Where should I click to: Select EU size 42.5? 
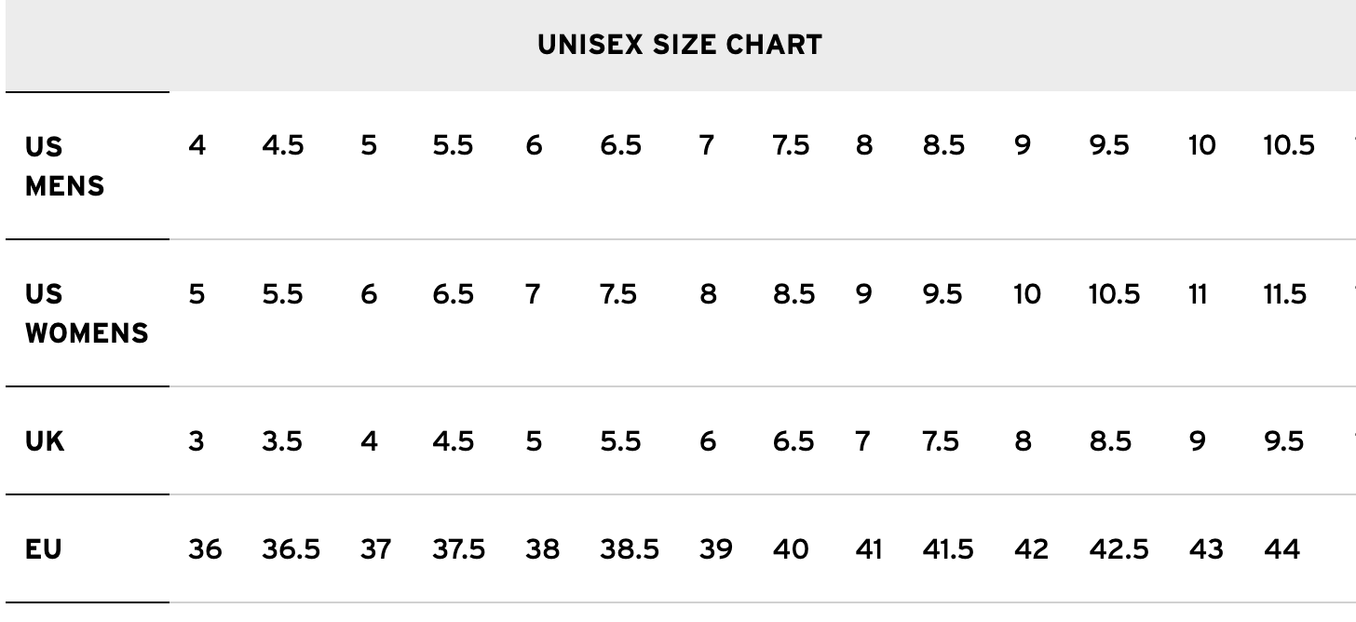tap(1119, 549)
